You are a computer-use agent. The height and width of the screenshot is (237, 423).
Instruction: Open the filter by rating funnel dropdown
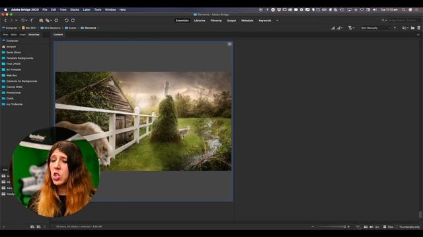click(x=351, y=28)
